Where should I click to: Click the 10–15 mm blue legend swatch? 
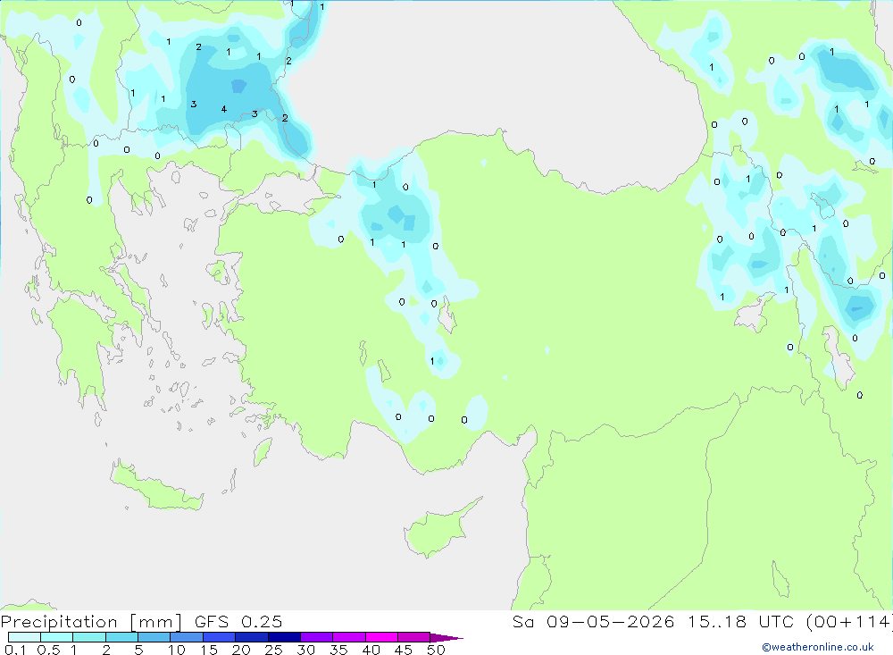pos(187,637)
